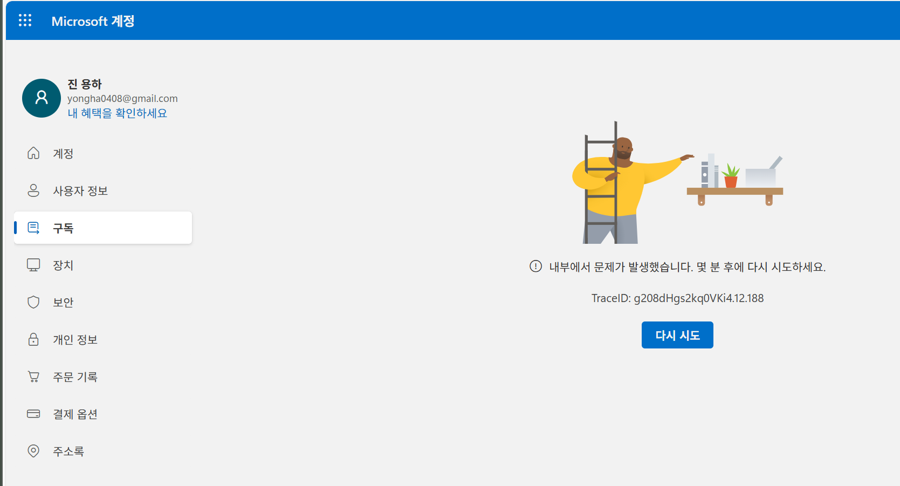Open the 주문 기록 page
900x486 pixels.
[75, 376]
